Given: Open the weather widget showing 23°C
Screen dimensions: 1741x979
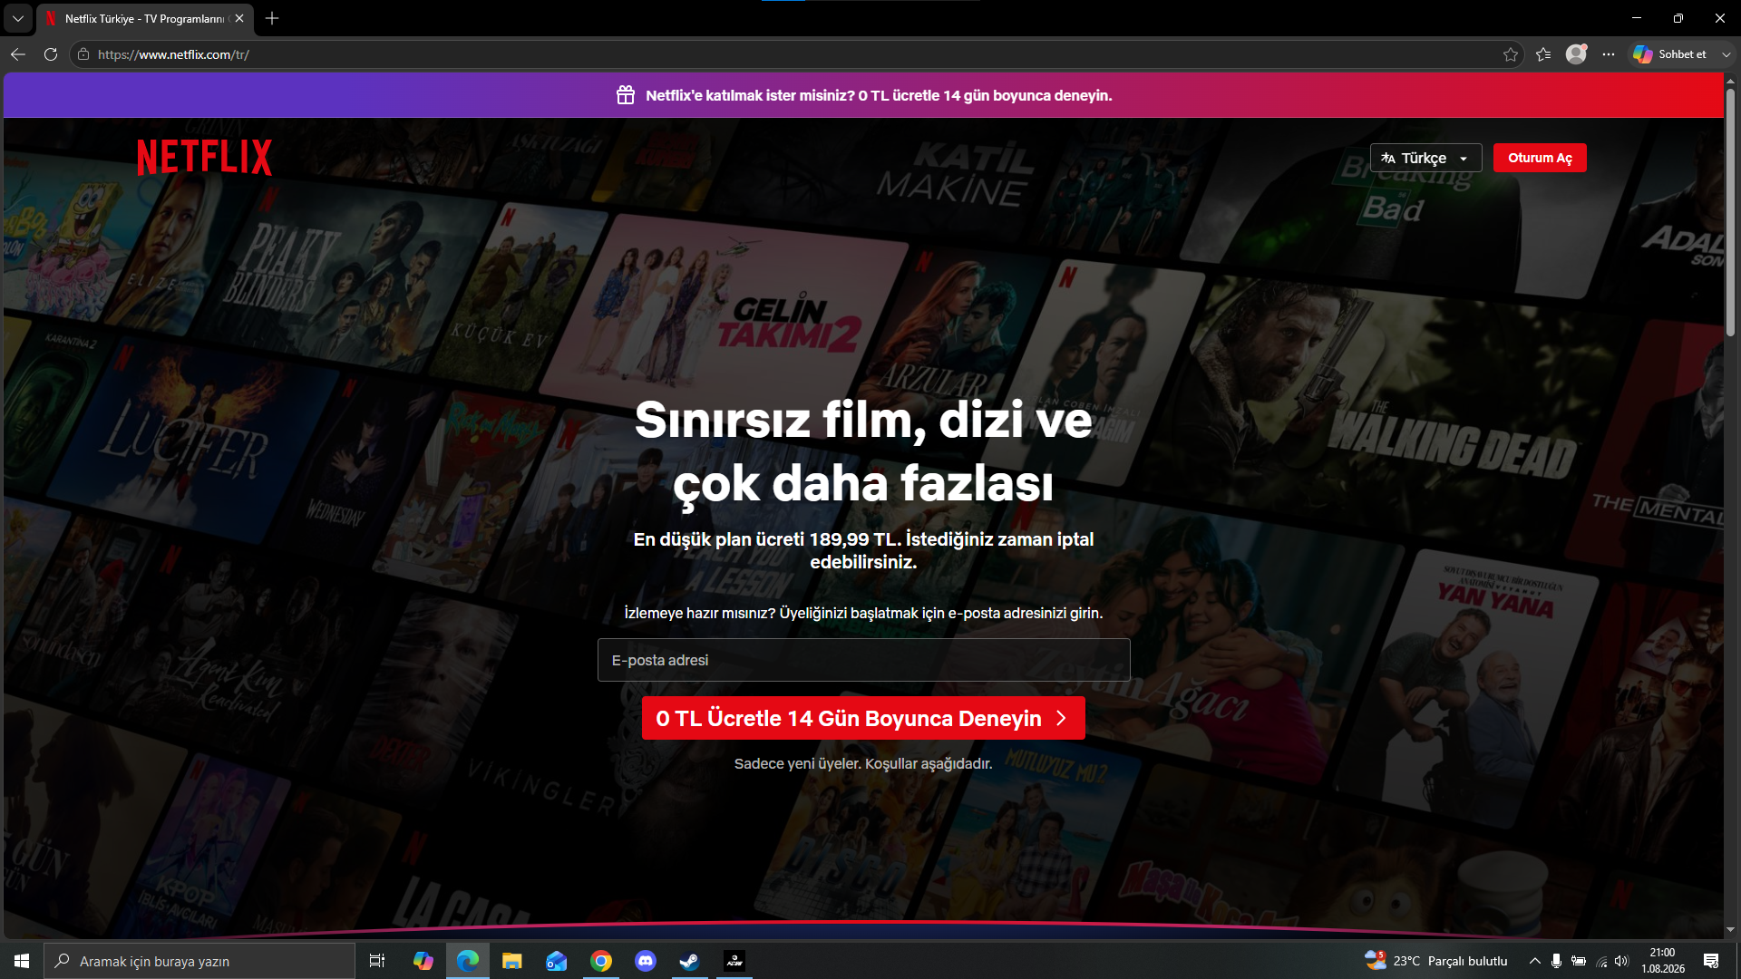Looking at the screenshot, I should pyautogui.click(x=1436, y=961).
